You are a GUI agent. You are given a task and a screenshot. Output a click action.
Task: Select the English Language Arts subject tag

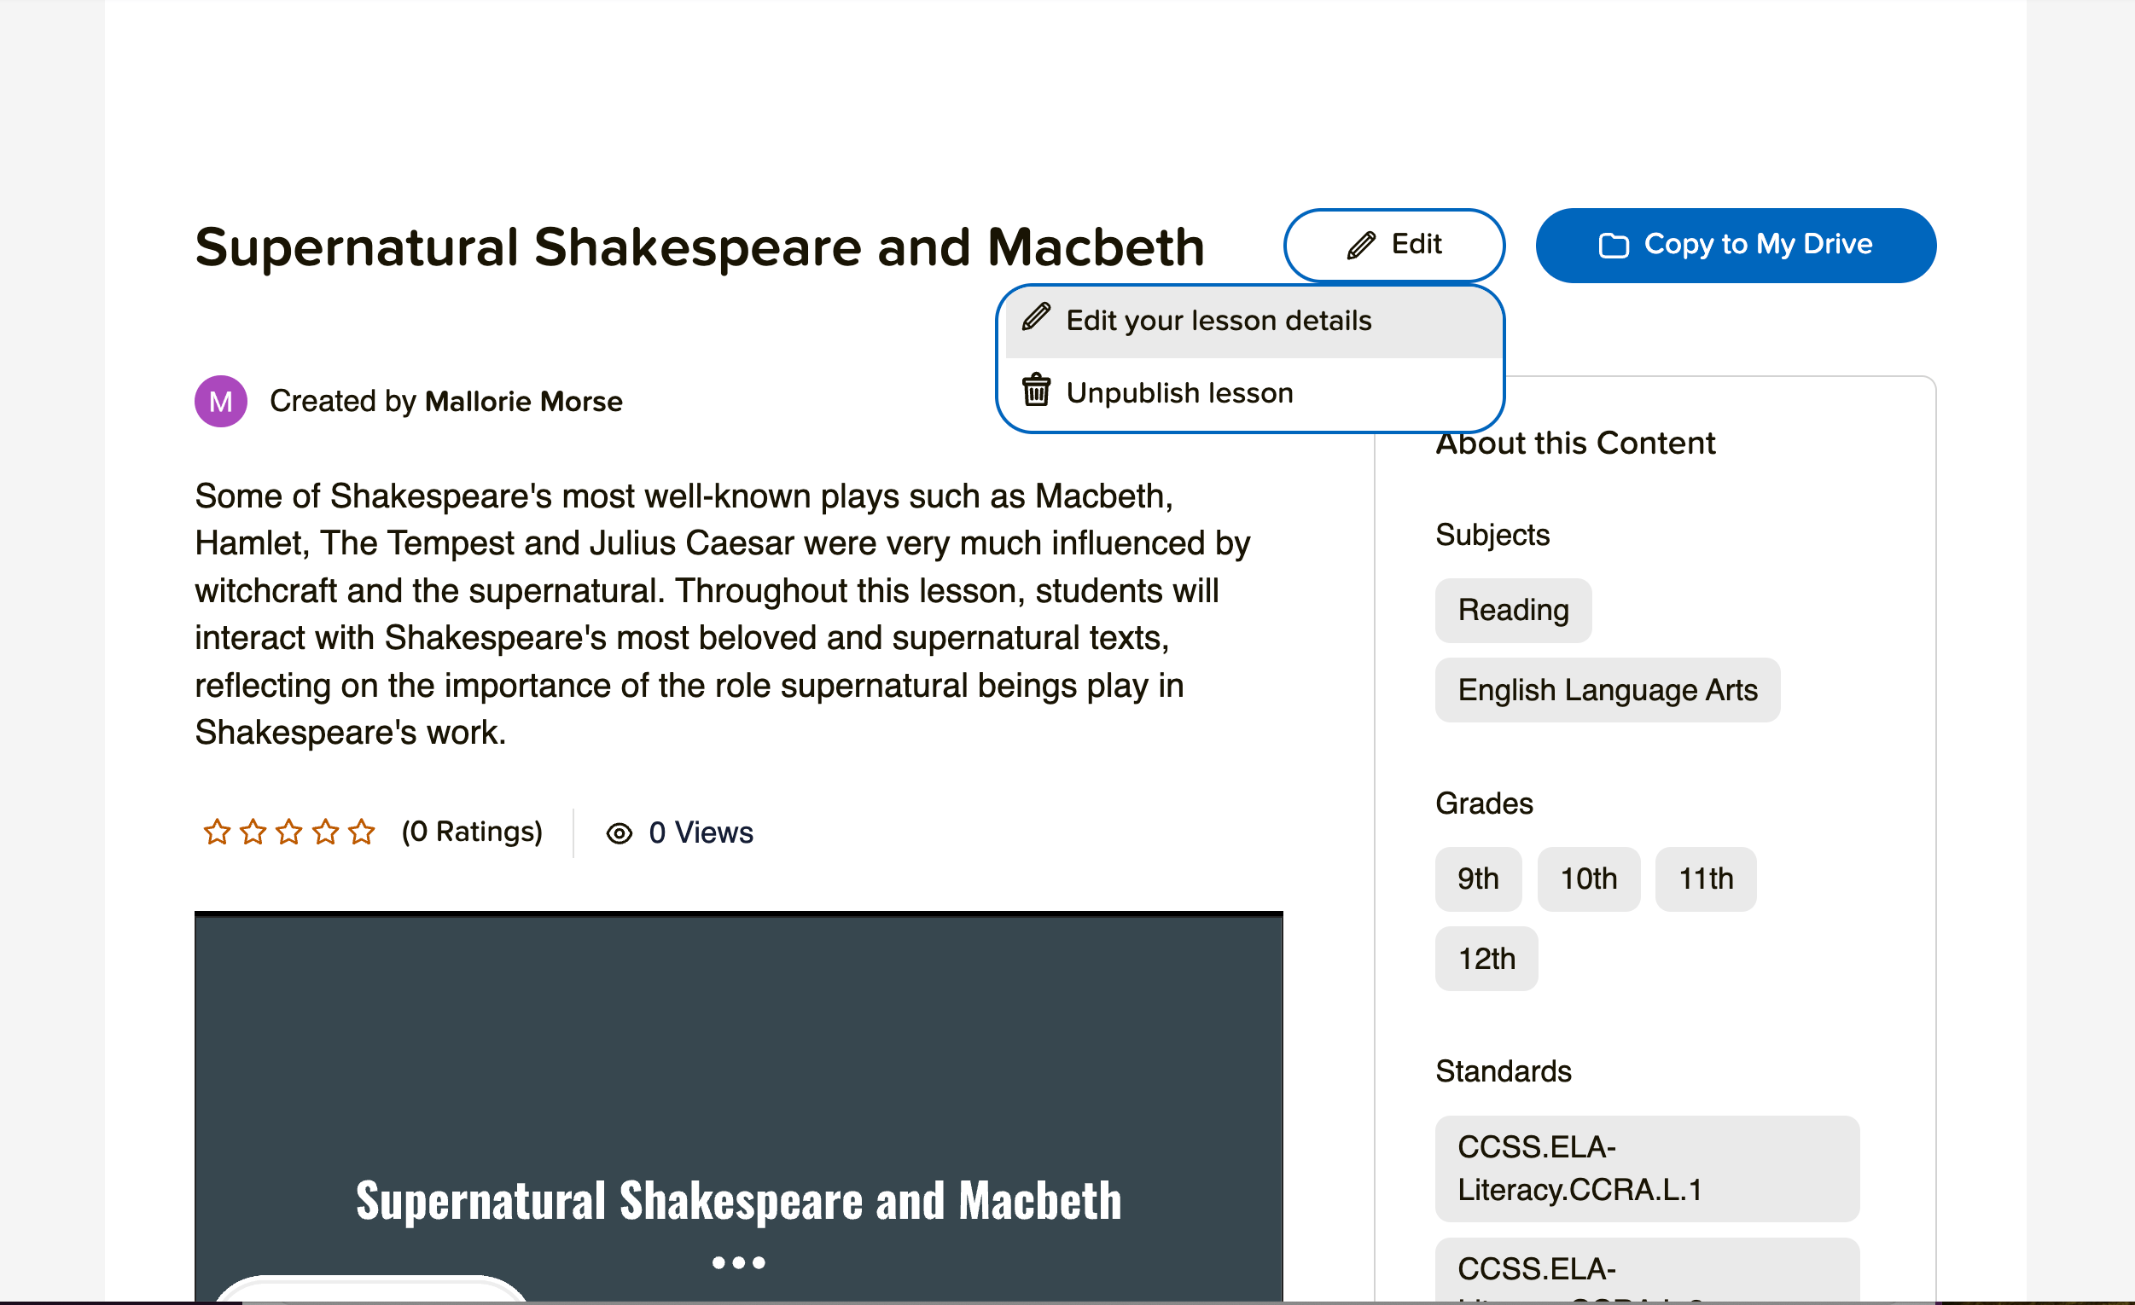1608,690
